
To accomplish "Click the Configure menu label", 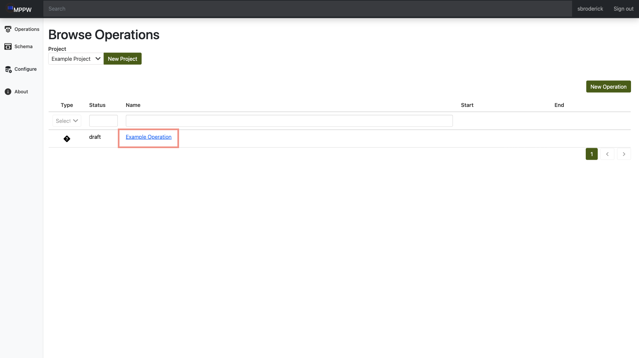I will click(26, 69).
